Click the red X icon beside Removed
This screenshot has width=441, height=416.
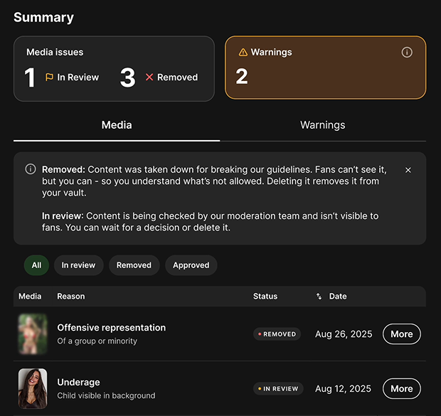tap(149, 77)
